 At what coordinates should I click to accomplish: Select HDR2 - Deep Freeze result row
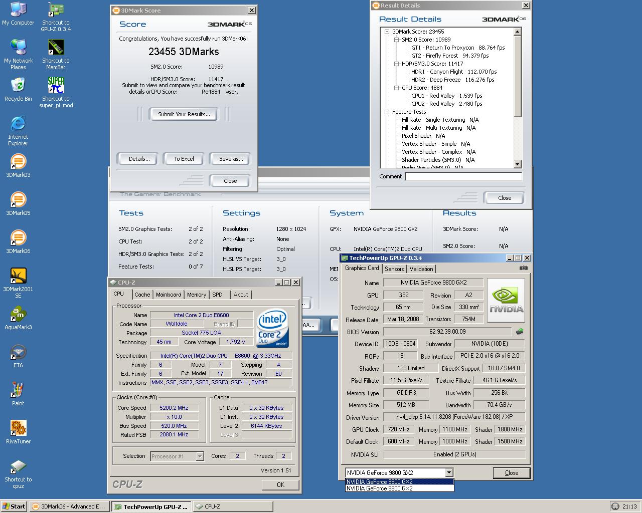click(x=452, y=80)
